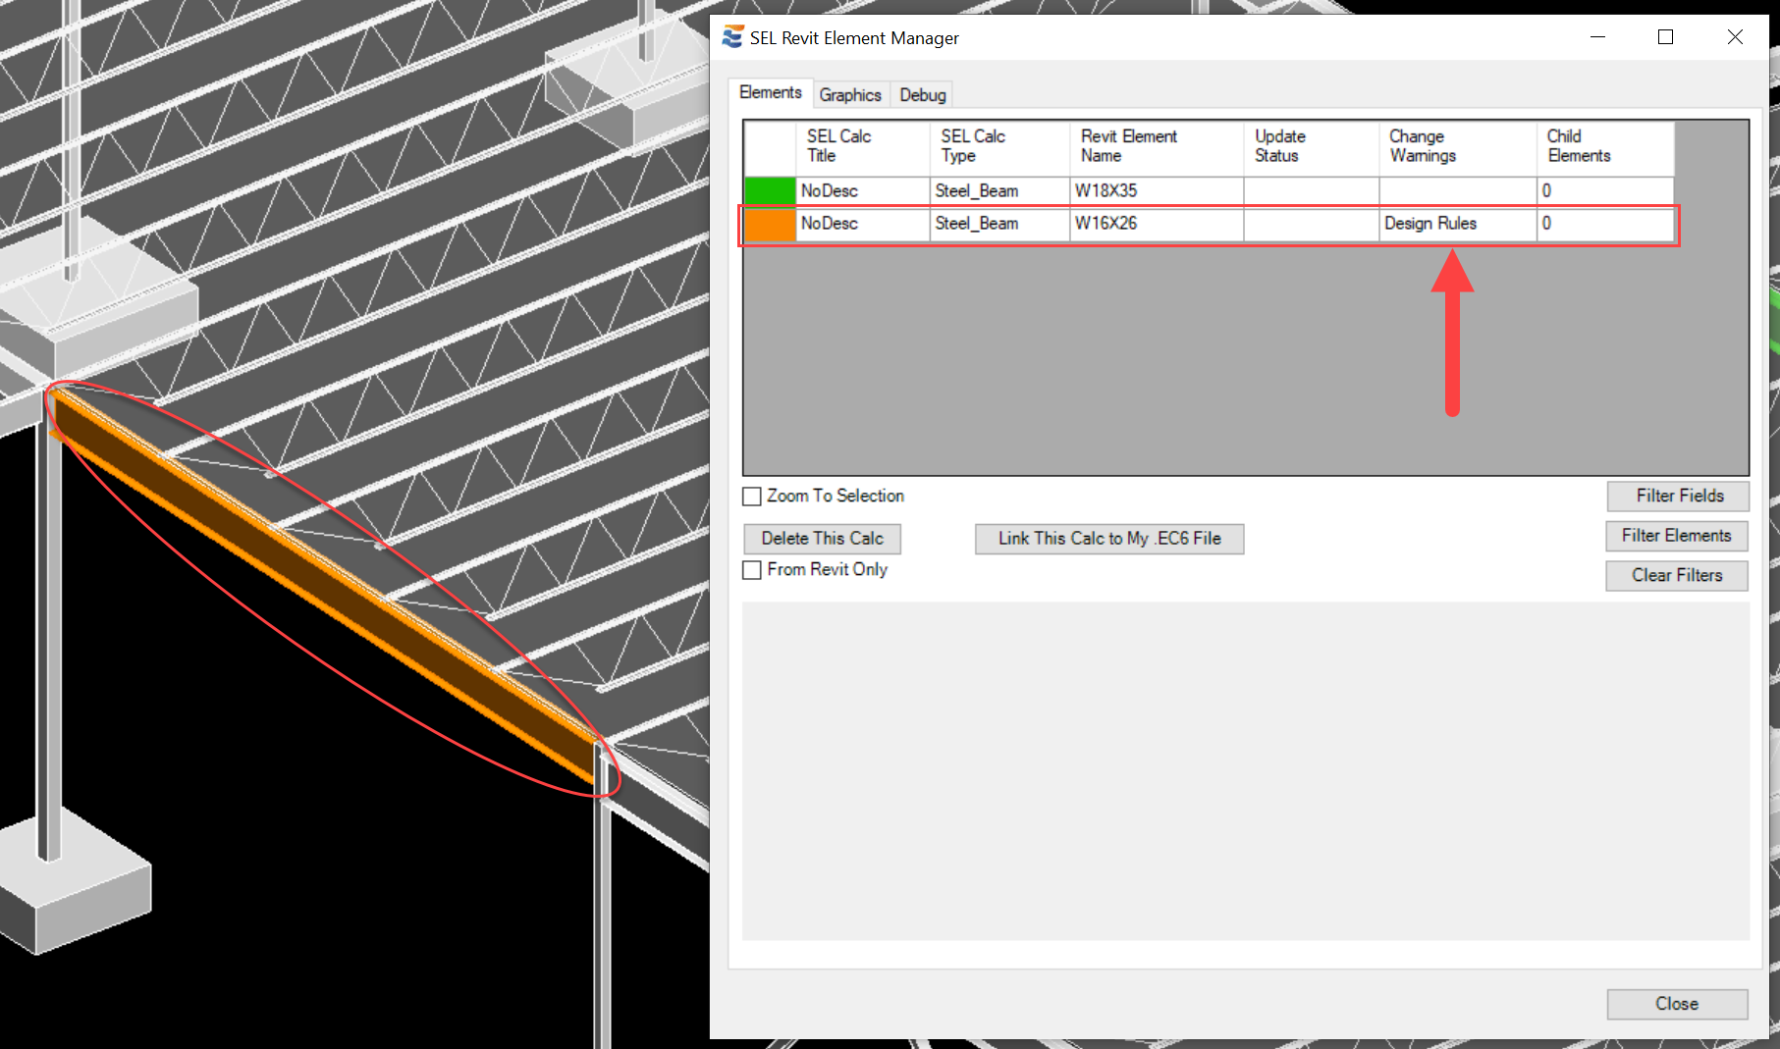Click the Design Rules change warning cell
1780x1049 pixels.
1458,224
